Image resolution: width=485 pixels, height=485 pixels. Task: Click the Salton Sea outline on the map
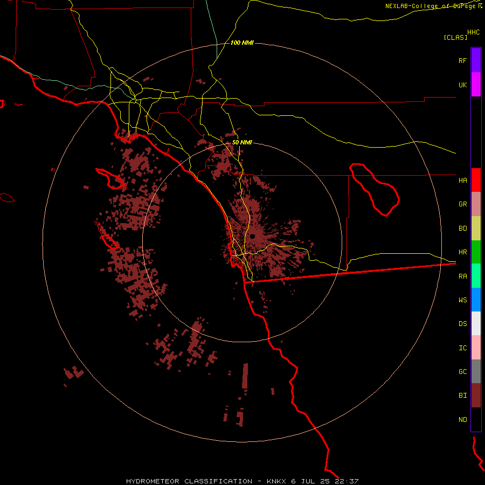pos(375,190)
